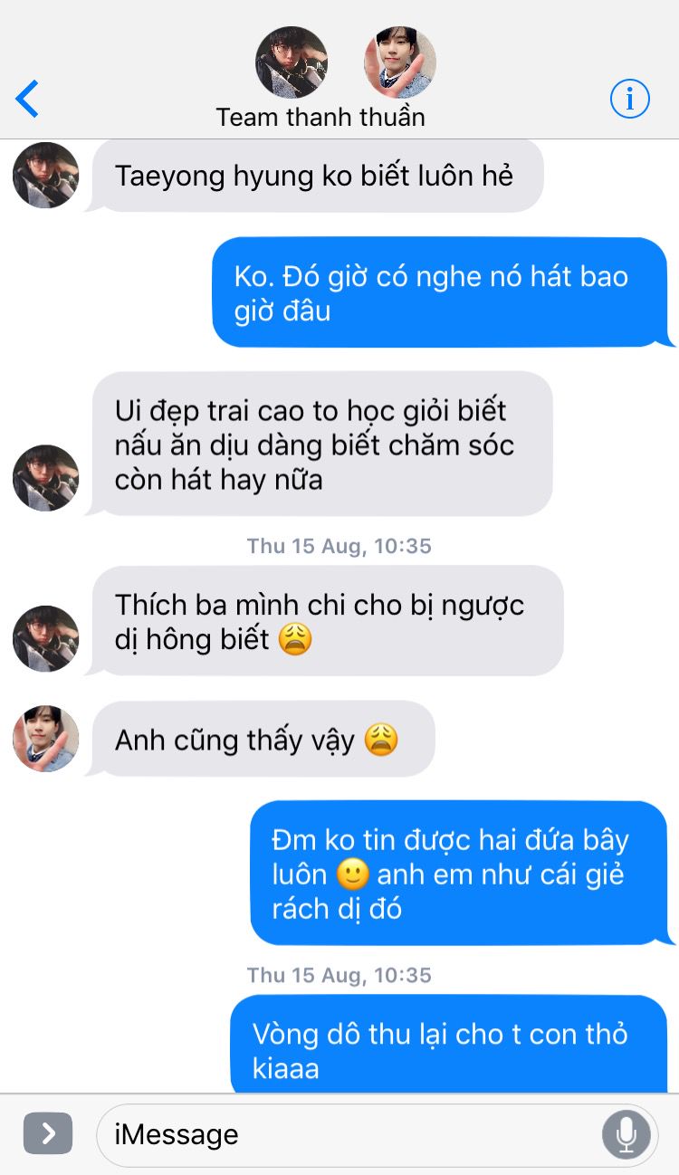Select 'Ui đẹp trai cao to' bubble

tap(319, 444)
